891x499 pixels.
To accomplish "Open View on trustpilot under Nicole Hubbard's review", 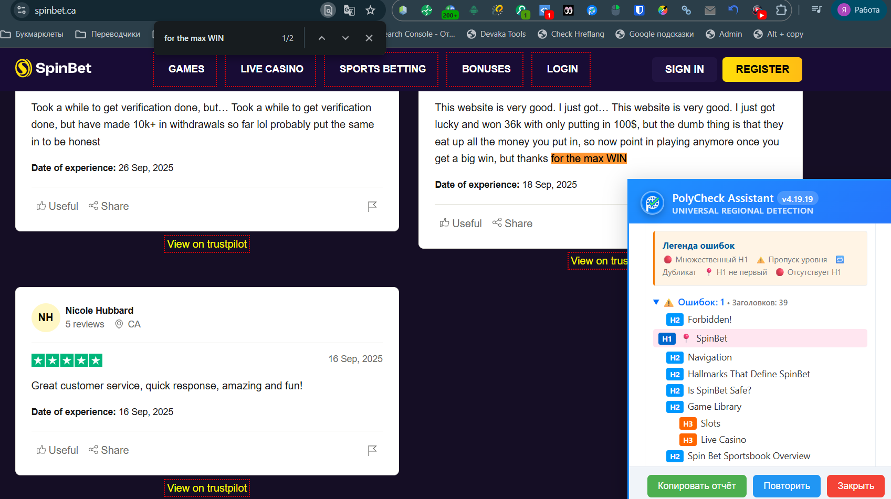I will (x=207, y=488).
